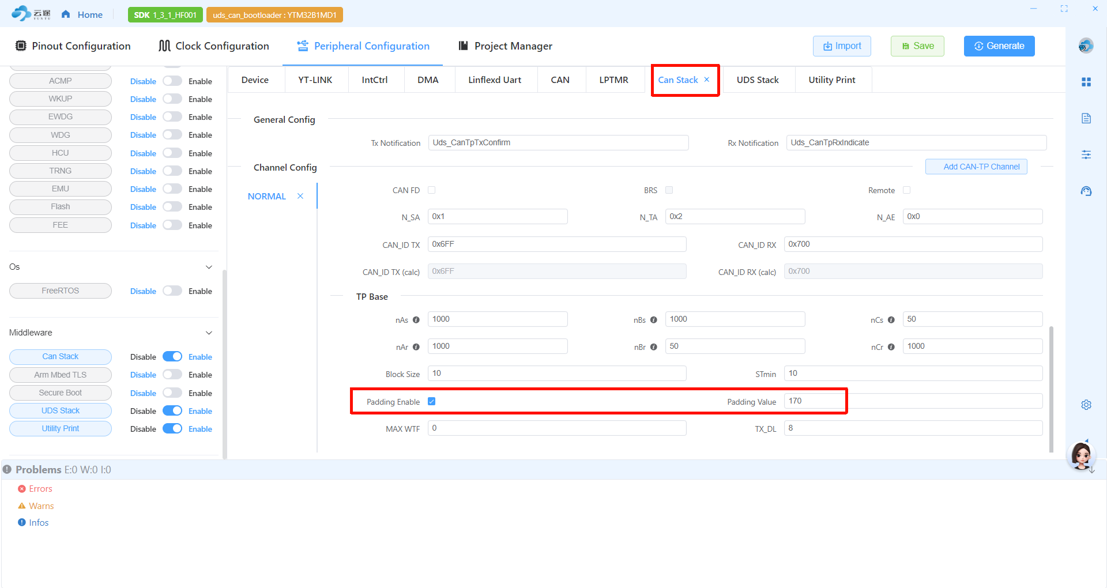Image resolution: width=1107 pixels, height=588 pixels.
Task: Open the gear settings icon in right sidebar
Action: click(x=1086, y=405)
